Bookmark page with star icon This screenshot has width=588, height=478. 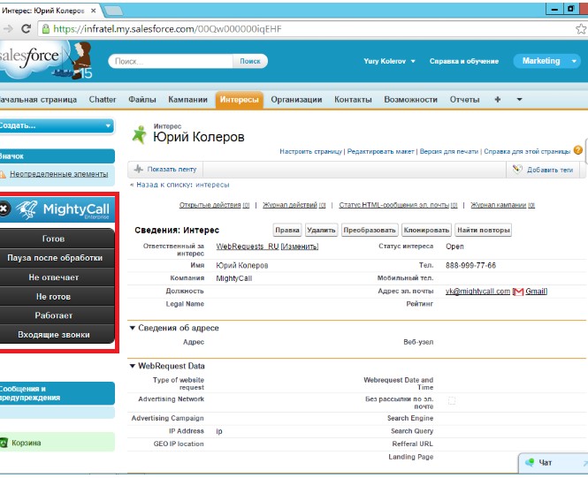coord(581,29)
